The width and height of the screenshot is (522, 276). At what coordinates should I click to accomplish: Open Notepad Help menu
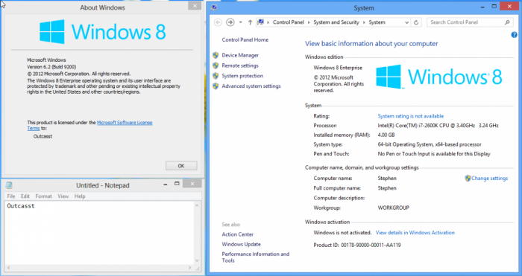[x=80, y=196]
